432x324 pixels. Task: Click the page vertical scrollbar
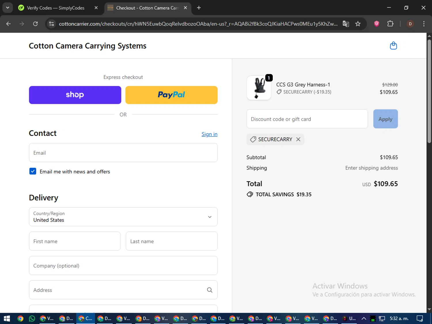tap(429, 91)
